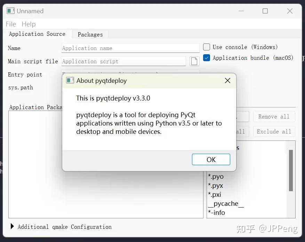
Task: Switch to the Packages tab
Action: [x=90, y=34]
